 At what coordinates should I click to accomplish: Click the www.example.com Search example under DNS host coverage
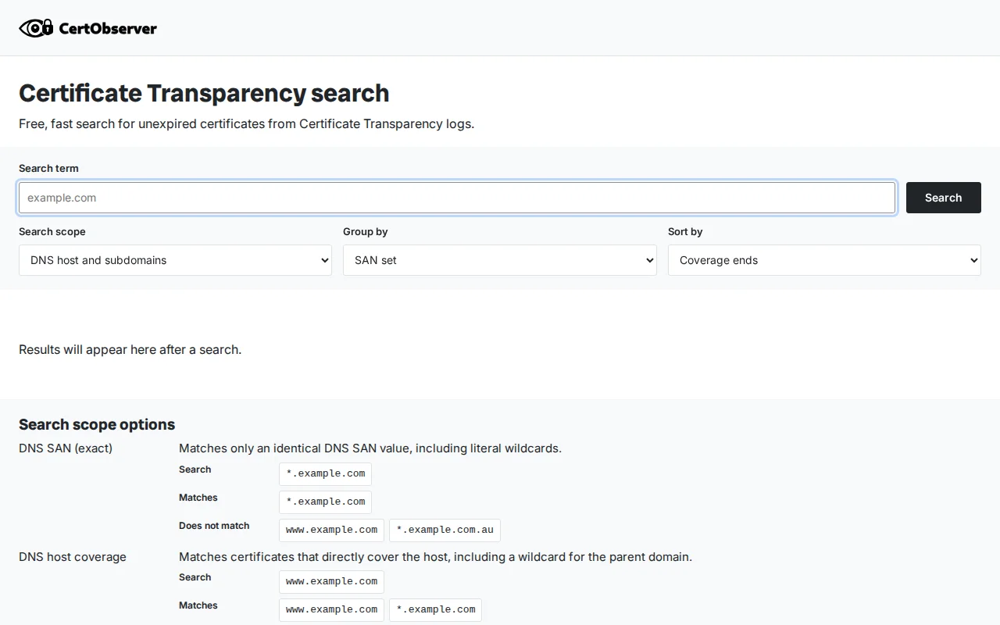331,581
